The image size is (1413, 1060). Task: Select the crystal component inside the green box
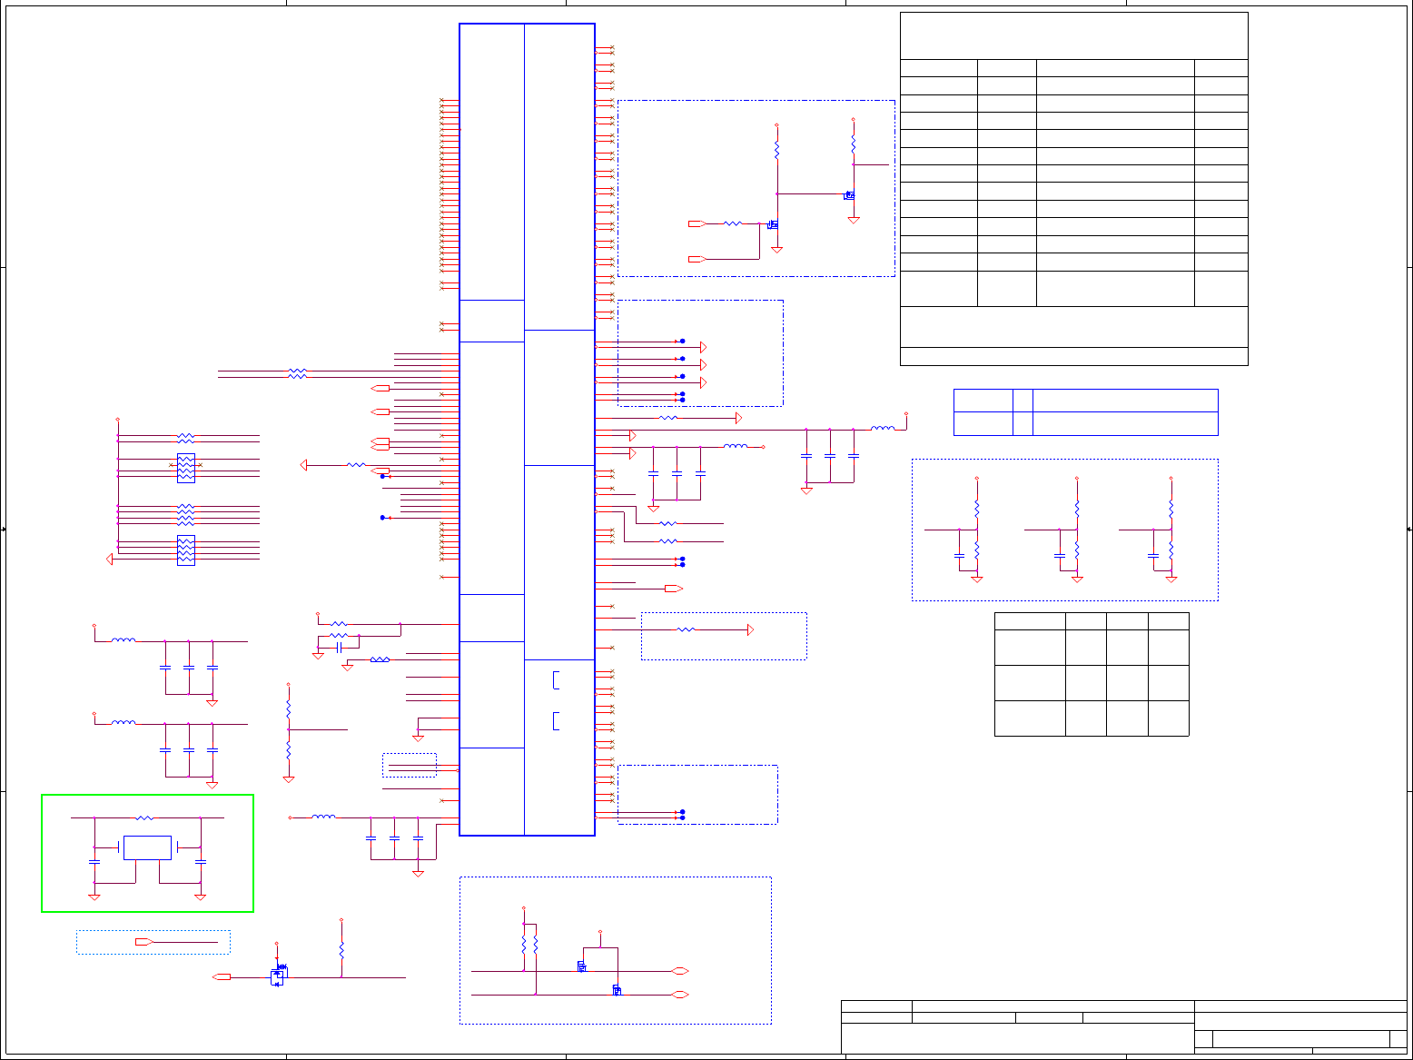[x=147, y=847]
